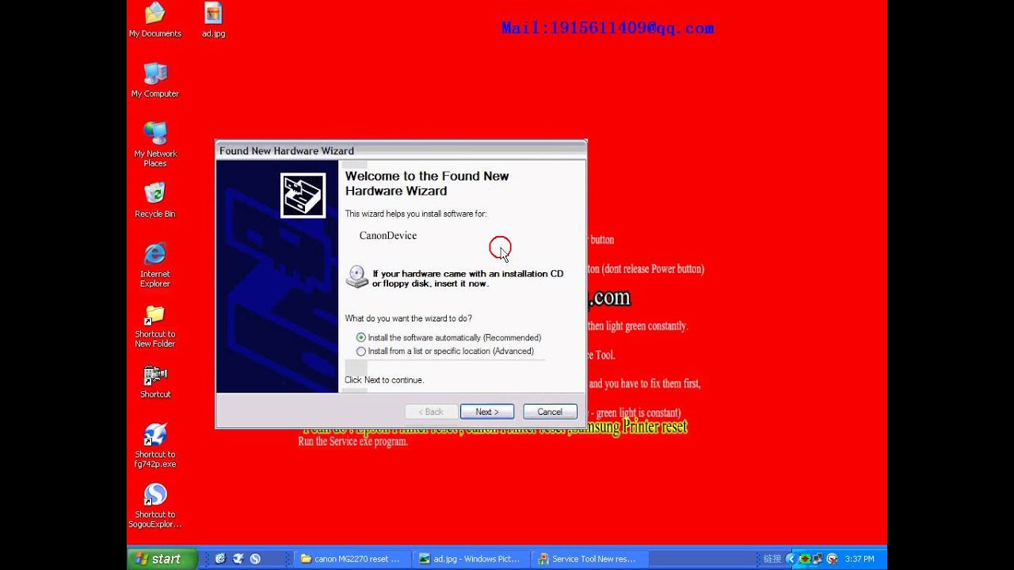Click the disabled Back button

coord(431,412)
